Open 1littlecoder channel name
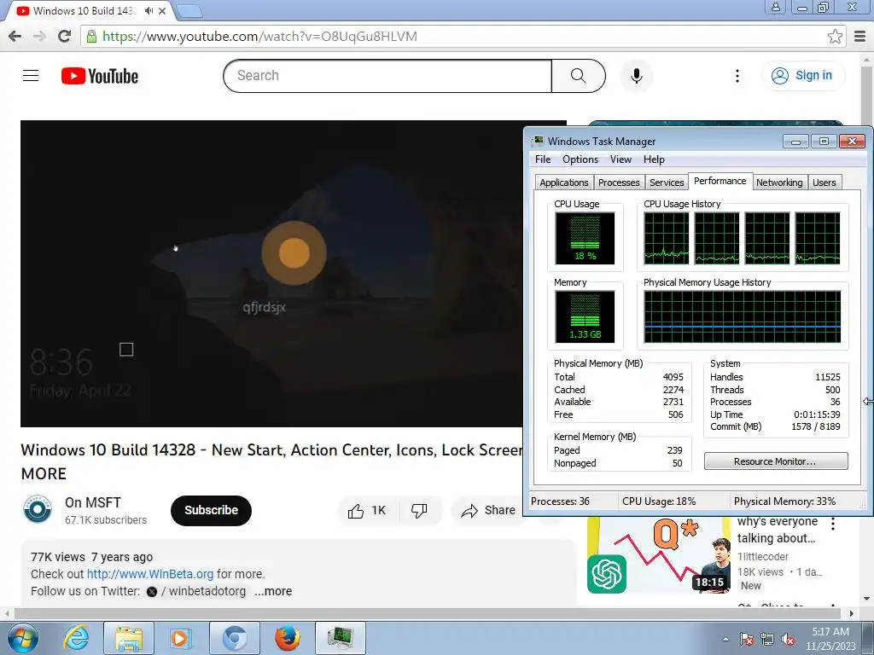Image resolution: width=874 pixels, height=655 pixels. (762, 556)
